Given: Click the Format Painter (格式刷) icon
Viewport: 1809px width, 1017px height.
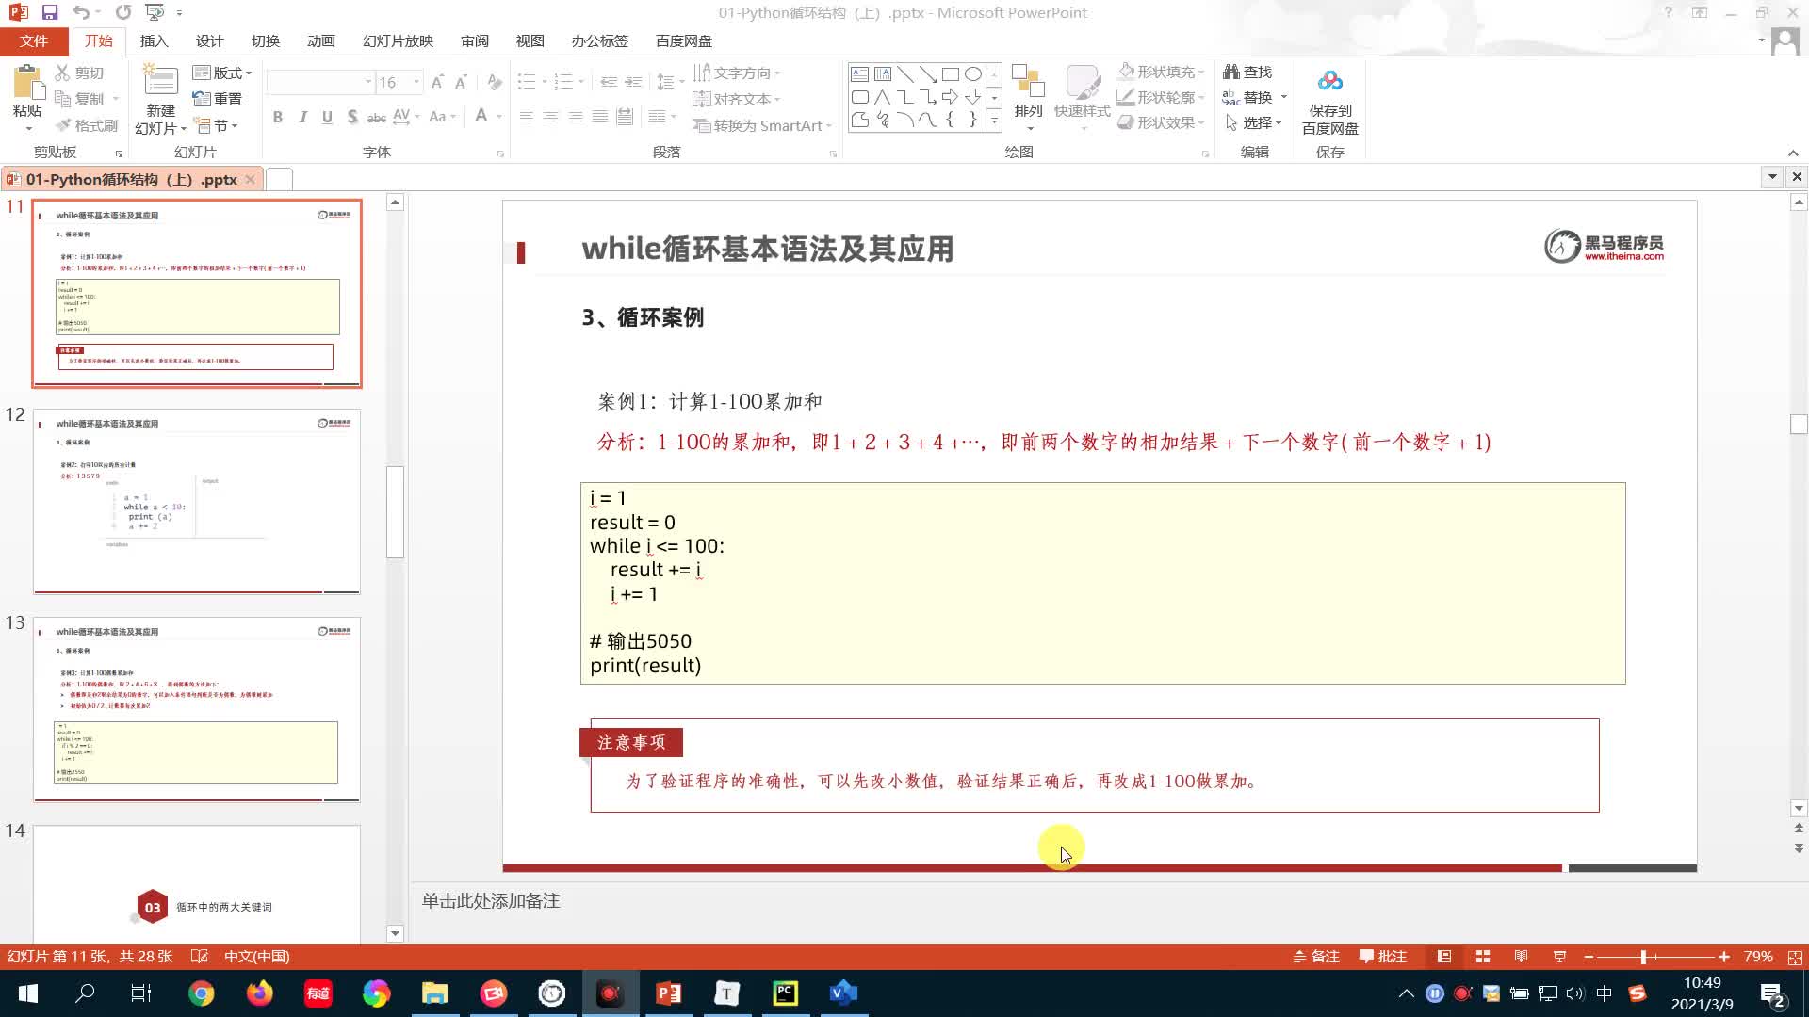Looking at the screenshot, I should 63,125.
